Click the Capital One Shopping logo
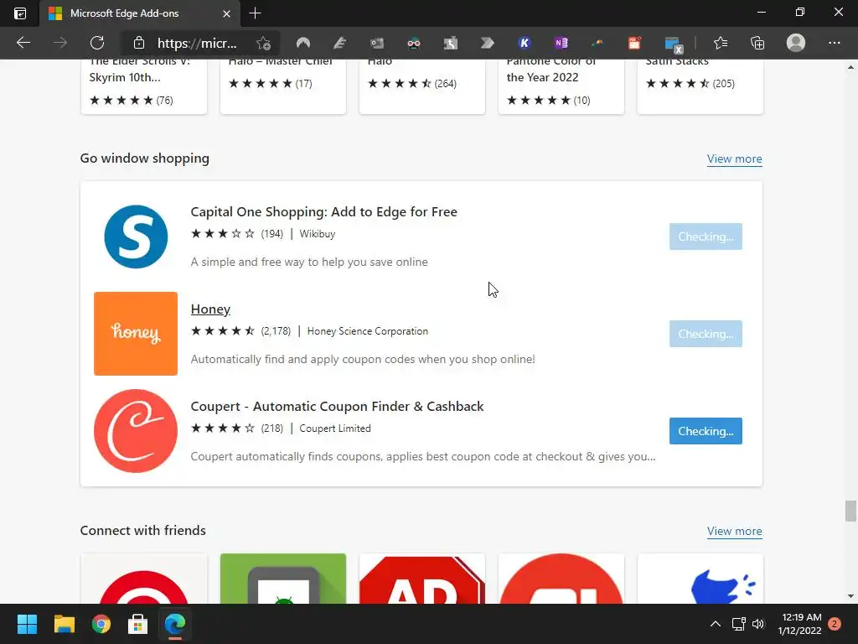Image resolution: width=858 pixels, height=644 pixels. [136, 236]
